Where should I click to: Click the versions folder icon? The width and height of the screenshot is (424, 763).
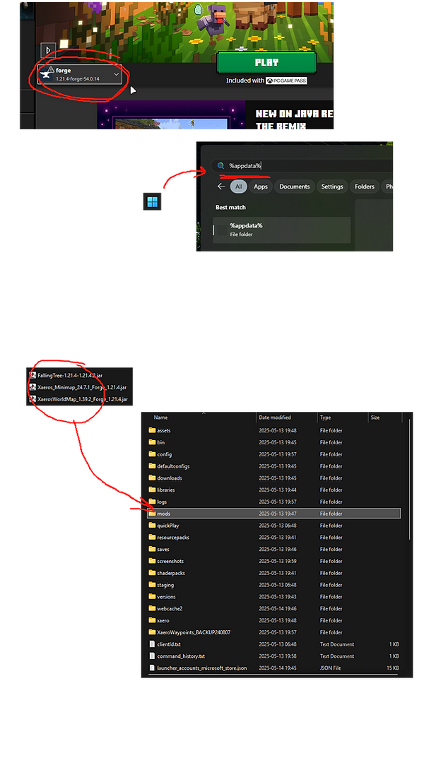click(x=152, y=596)
